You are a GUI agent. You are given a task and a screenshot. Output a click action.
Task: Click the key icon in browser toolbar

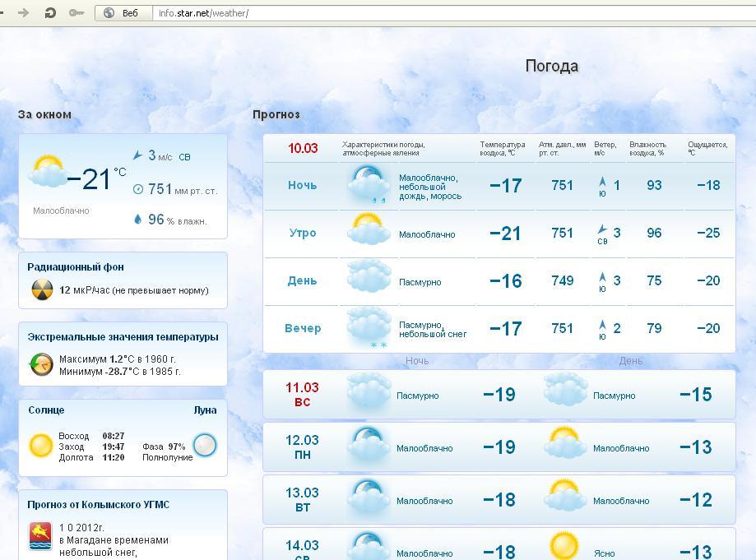click(77, 12)
